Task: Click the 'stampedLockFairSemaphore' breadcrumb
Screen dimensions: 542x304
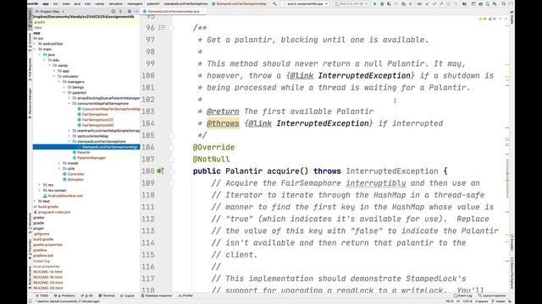Action: pos(185,3)
